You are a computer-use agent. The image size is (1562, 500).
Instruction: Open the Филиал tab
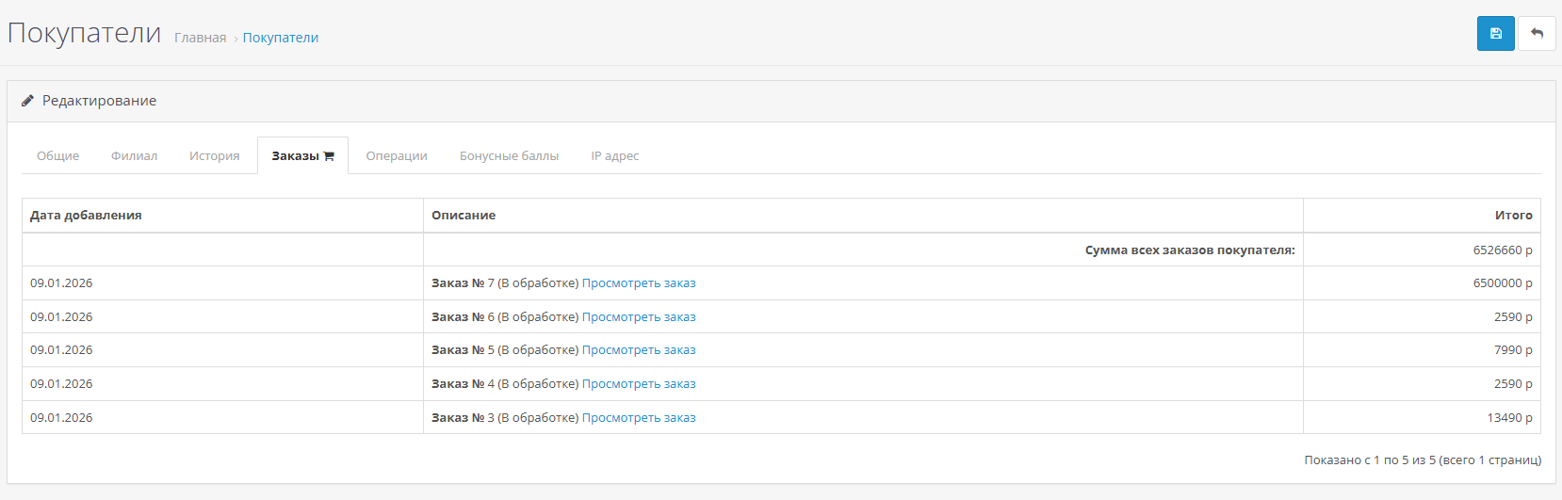point(134,156)
